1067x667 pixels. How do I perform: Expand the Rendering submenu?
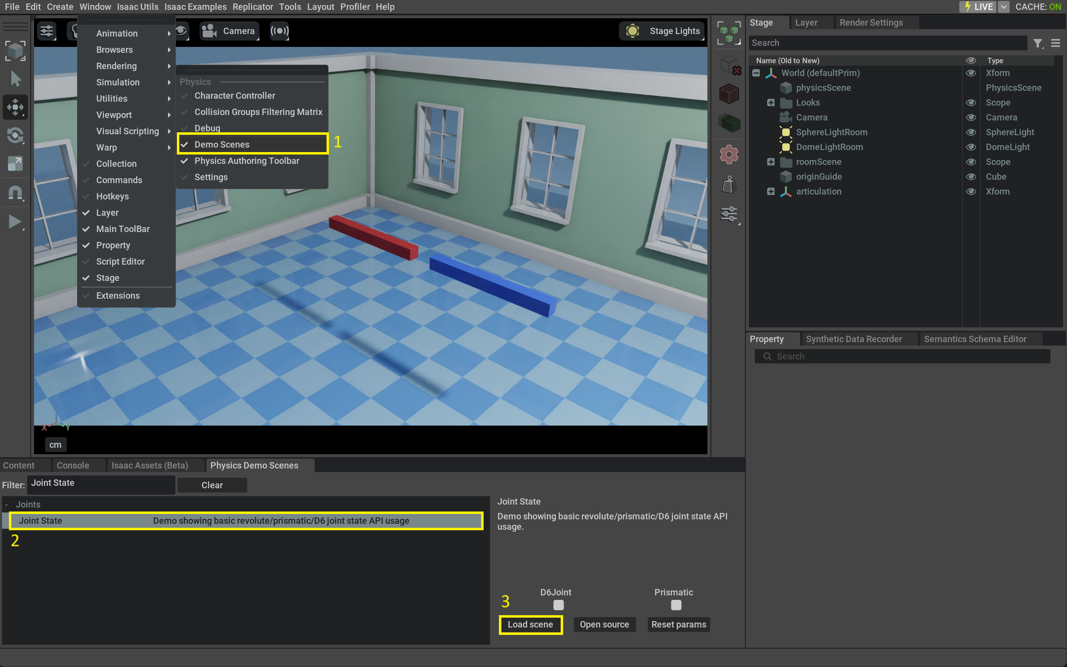pos(126,66)
